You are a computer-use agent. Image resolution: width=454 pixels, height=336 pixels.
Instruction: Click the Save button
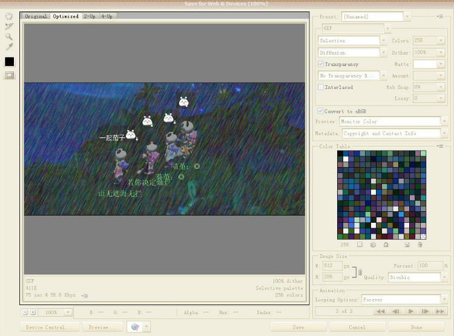[298, 328]
